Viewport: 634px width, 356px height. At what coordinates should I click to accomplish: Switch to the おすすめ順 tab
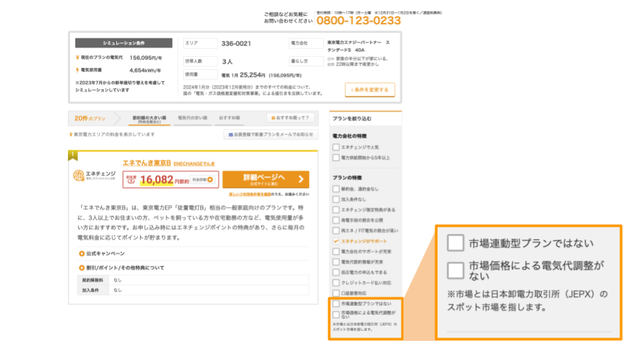pos(229,118)
